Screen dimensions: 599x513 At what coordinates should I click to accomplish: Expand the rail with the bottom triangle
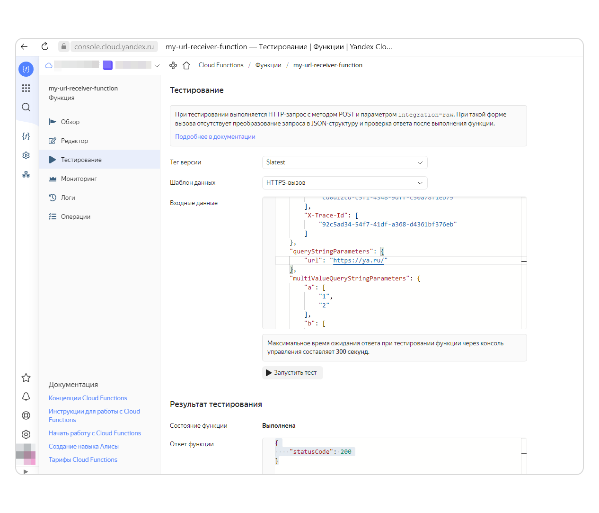[26, 471]
